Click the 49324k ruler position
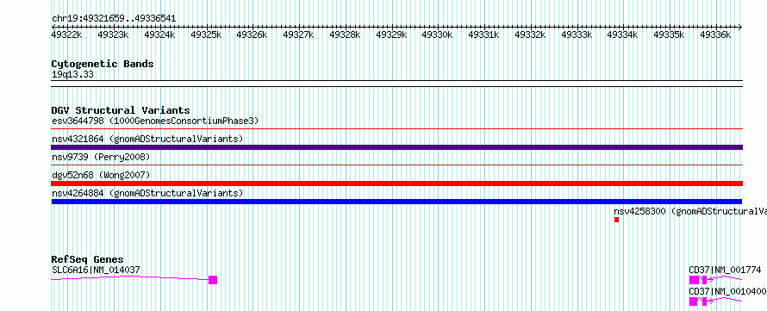Viewport: 767px width, 311px height. point(159,34)
